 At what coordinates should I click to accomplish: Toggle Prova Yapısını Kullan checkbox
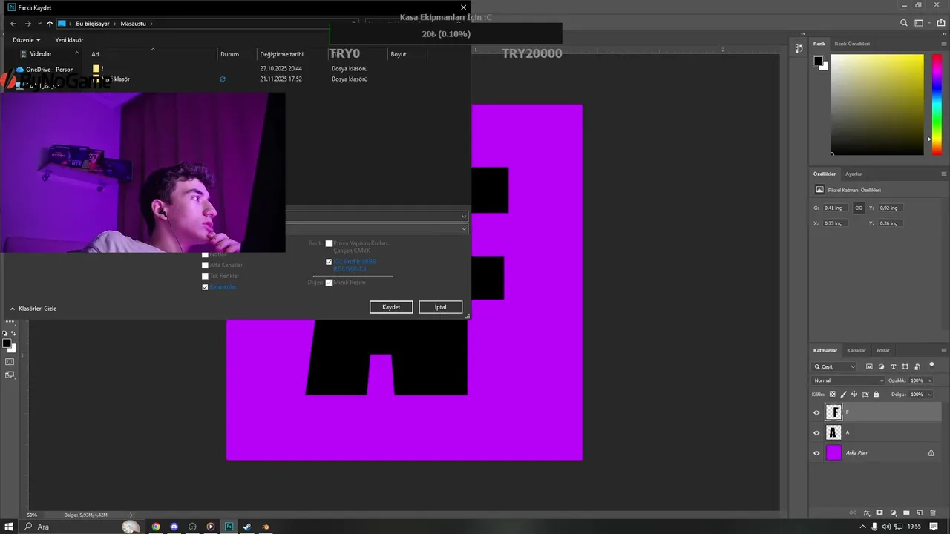click(329, 243)
